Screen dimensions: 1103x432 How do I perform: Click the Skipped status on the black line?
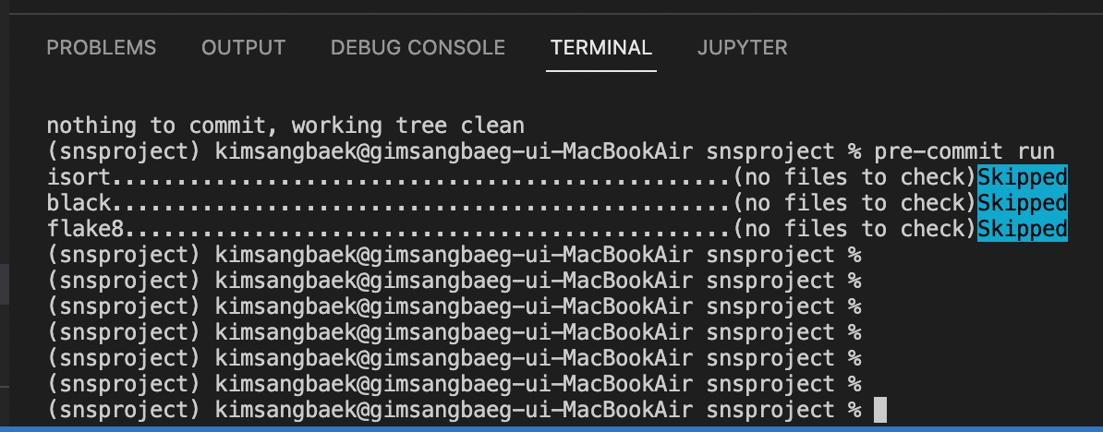[x=1023, y=203]
